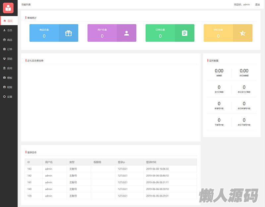Image resolution: width=265 pixels, height=207 pixels.
Task: Open the 应用 sidebar menu
Action: click(9, 68)
